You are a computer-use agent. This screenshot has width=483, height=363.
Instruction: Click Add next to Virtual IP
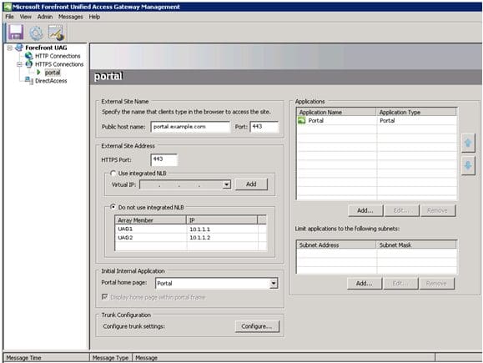pyautogui.click(x=251, y=184)
